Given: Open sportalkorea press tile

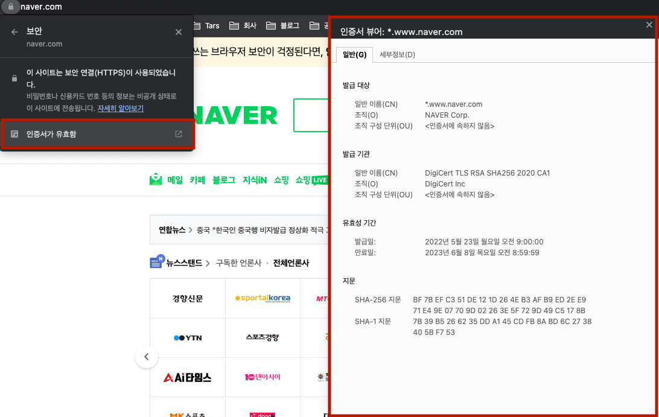Looking at the screenshot, I should point(263,299).
